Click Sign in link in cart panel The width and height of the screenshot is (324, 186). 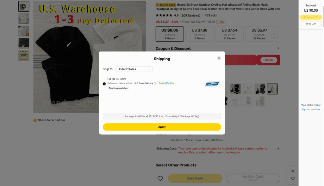[x=305, y=109]
